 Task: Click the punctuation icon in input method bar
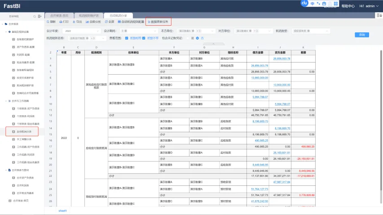[x=318, y=4]
